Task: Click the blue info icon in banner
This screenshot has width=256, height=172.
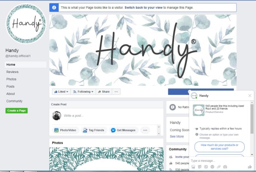Action: 54,8
